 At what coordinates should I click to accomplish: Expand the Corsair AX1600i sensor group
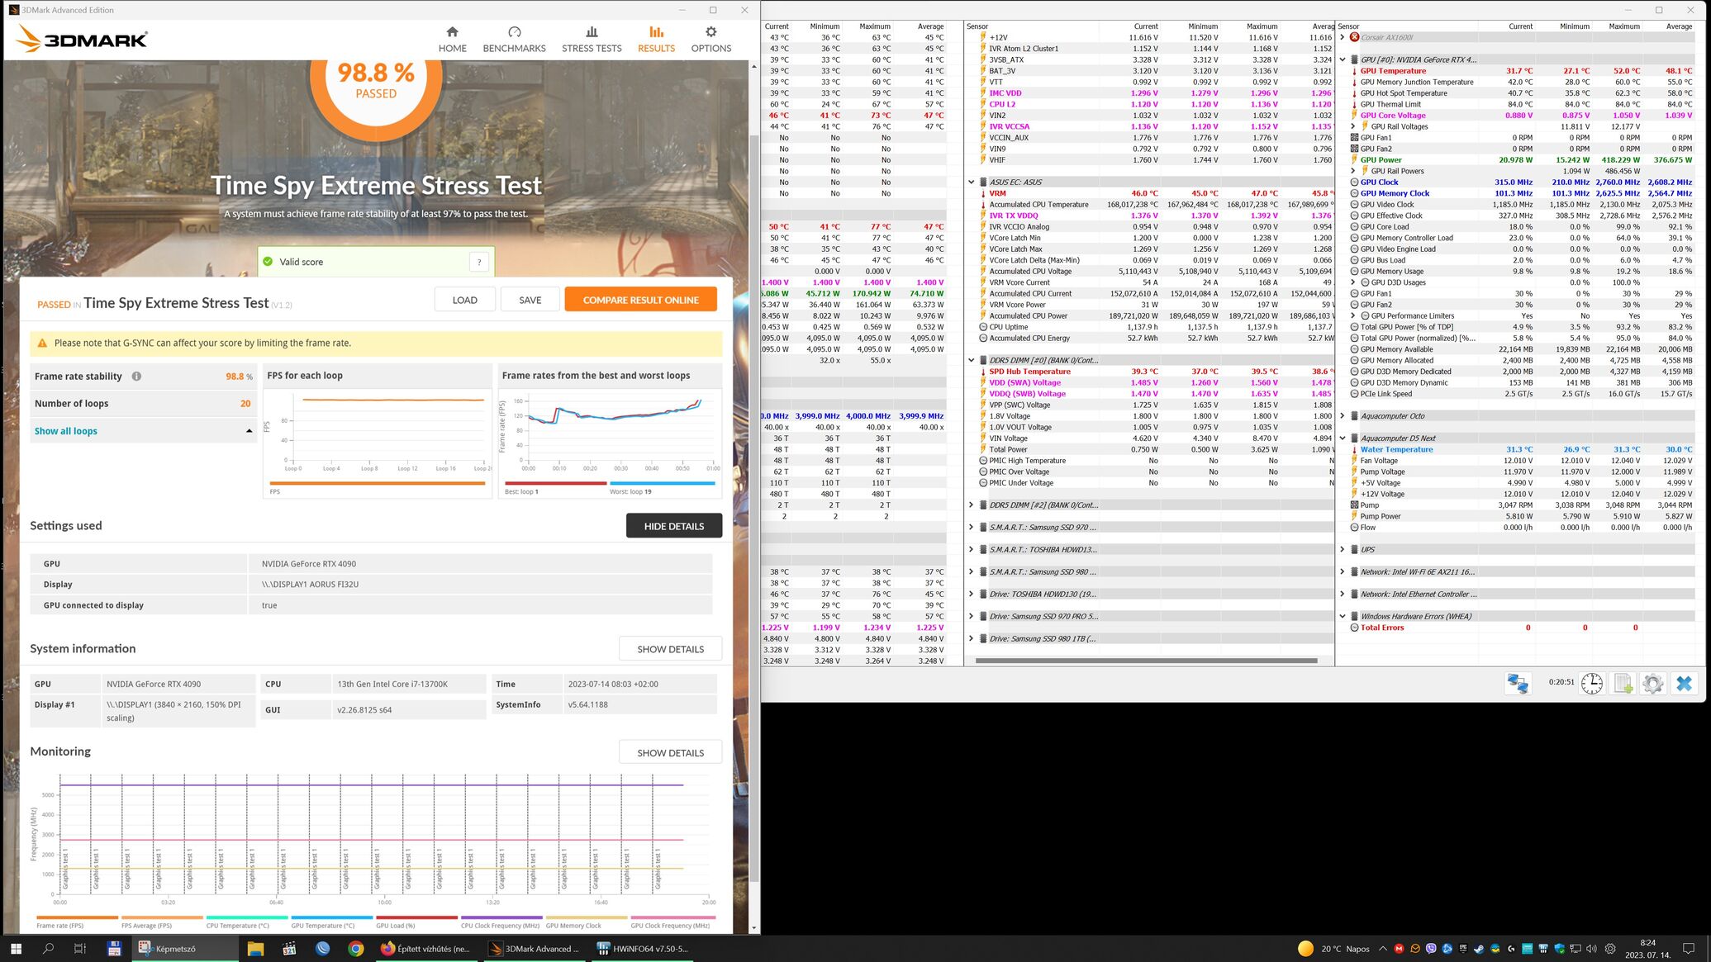tap(1343, 37)
